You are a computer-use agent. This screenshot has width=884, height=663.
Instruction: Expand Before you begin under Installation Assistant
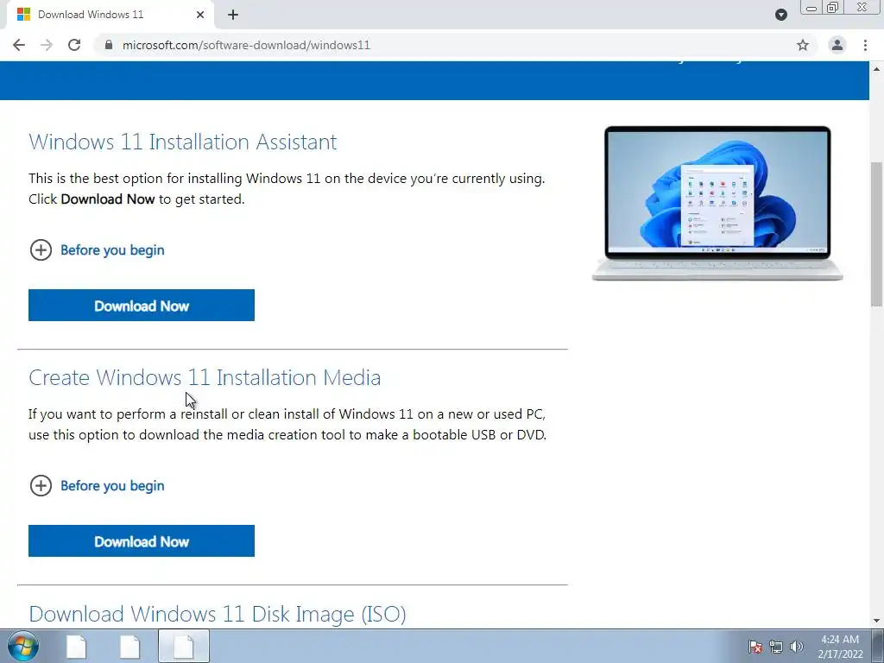(x=97, y=249)
